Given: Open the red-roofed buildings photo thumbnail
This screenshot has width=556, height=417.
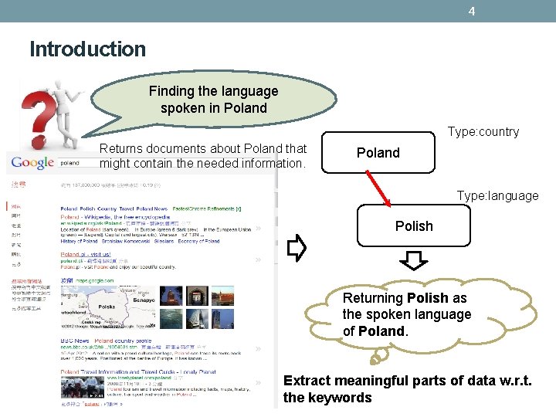Looking at the screenshot, I should coord(222,296).
